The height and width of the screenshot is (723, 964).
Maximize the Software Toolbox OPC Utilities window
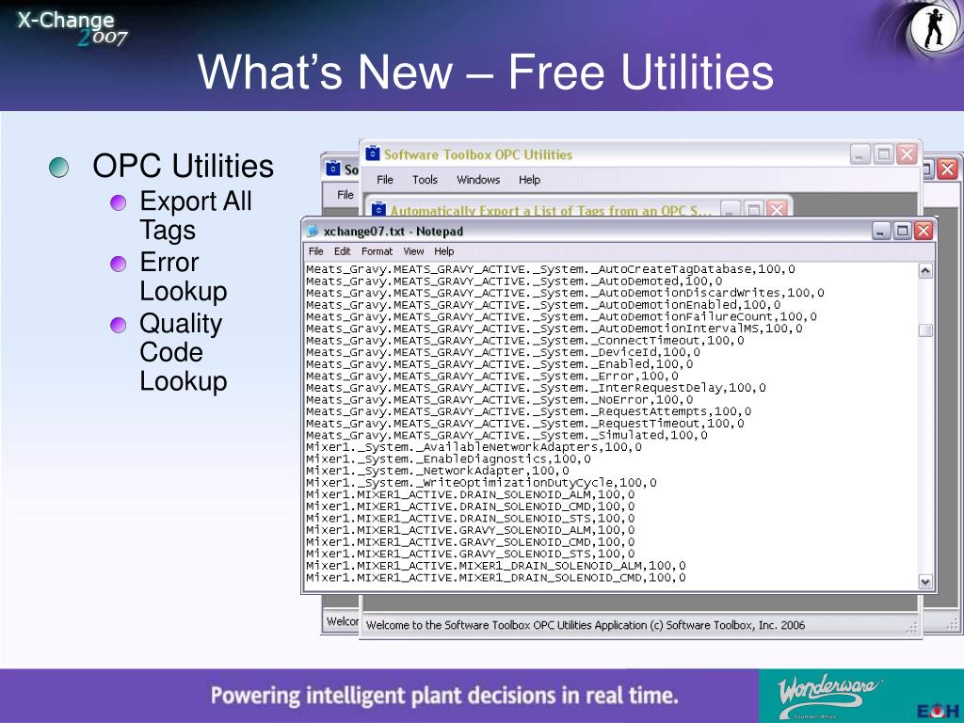[x=883, y=154]
